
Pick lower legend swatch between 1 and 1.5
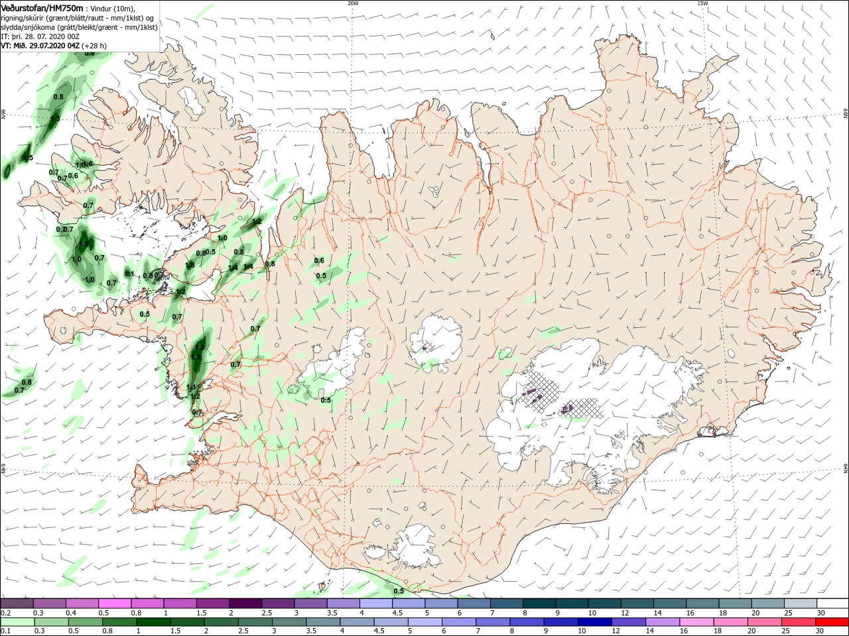point(152,622)
